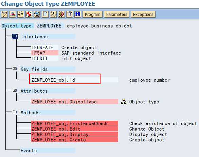
Task: Select method ZEMPLOYEE_obj.Display
Action: tap(75, 134)
